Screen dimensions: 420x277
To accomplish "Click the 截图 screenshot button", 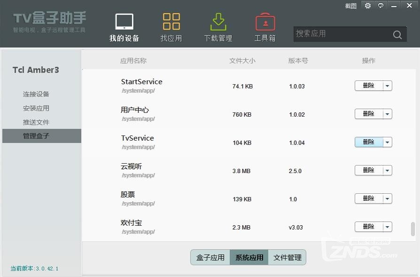I will pos(350,6).
